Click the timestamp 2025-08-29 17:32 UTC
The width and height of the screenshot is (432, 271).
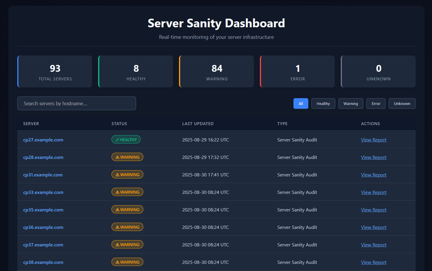(x=205, y=157)
